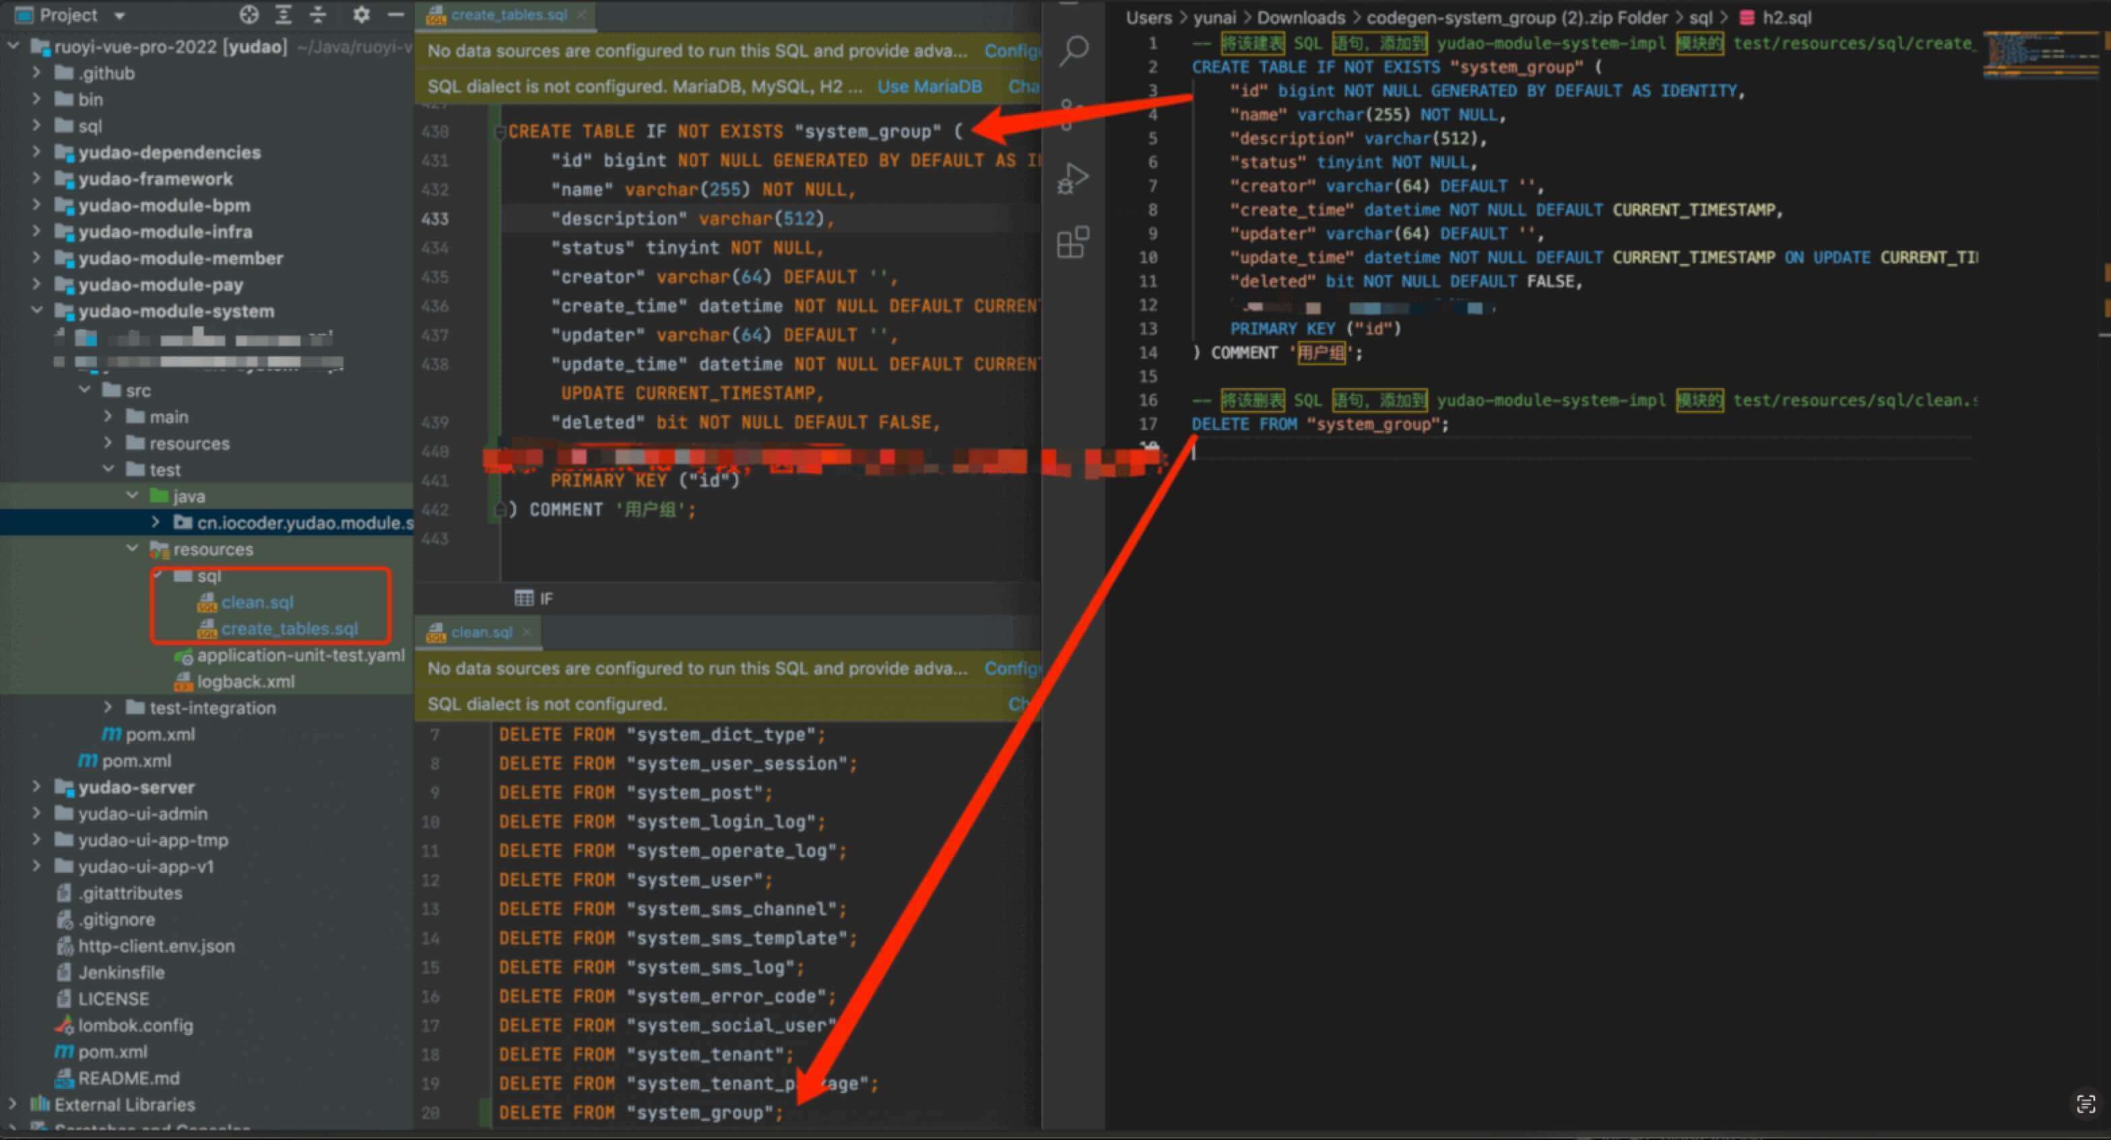Open the Project view dropdown
Screen dimensions: 2111x1140
(x=120, y=15)
